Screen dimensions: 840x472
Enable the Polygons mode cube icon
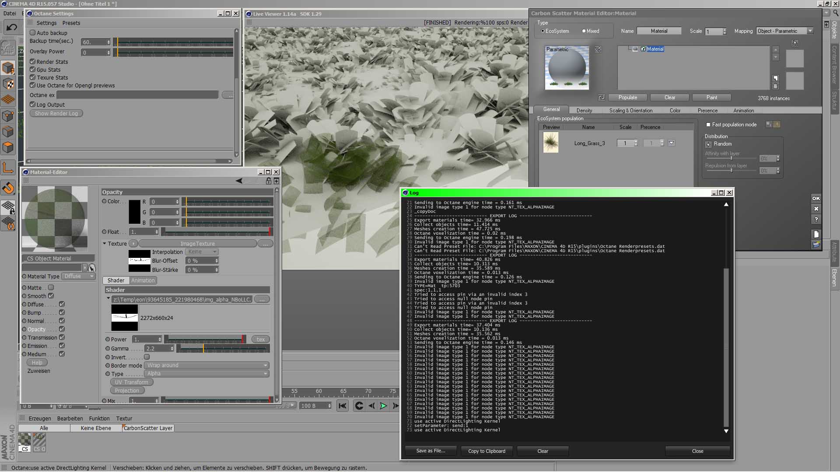click(x=8, y=148)
